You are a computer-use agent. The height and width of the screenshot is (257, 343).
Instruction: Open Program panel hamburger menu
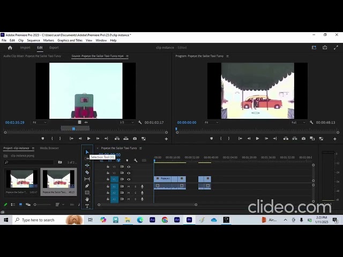point(227,56)
